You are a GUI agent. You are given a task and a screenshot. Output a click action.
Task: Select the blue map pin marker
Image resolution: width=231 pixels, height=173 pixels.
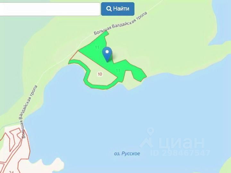[107, 54]
